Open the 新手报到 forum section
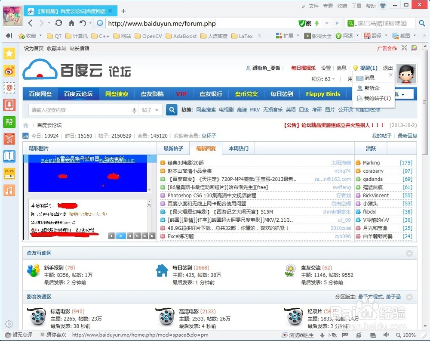430x341 pixels. [x=54, y=268]
